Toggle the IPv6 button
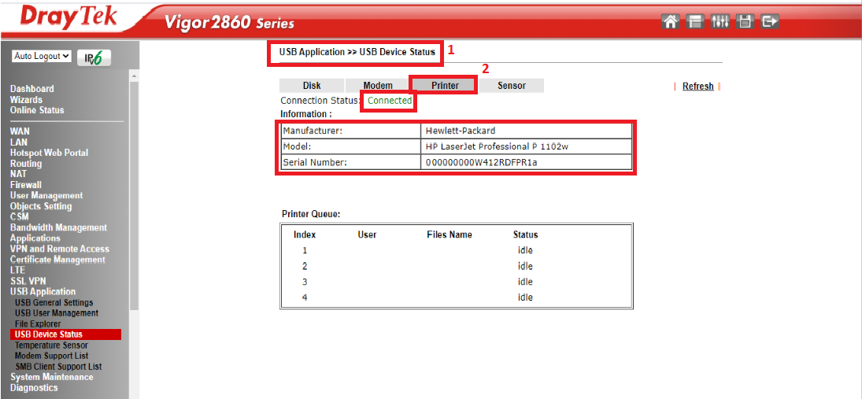This screenshot has height=399, width=862. [94, 57]
